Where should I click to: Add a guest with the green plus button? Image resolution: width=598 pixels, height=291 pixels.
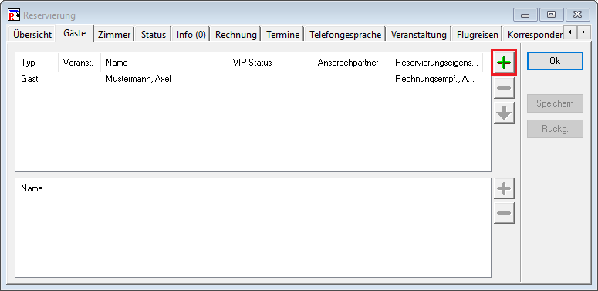(504, 63)
